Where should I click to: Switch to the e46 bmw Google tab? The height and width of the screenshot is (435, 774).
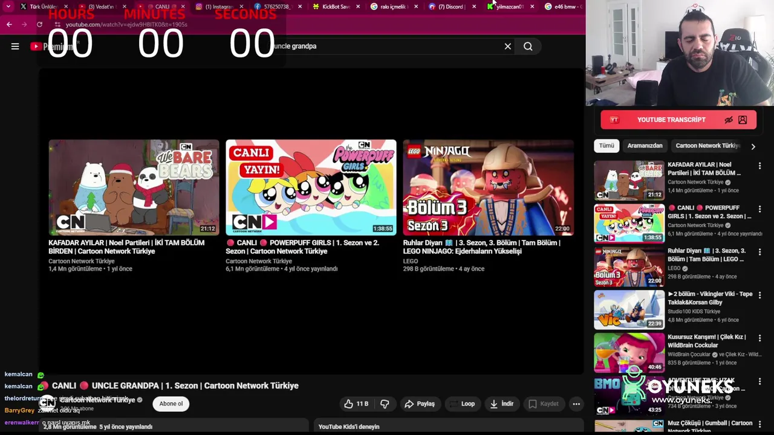[564, 7]
